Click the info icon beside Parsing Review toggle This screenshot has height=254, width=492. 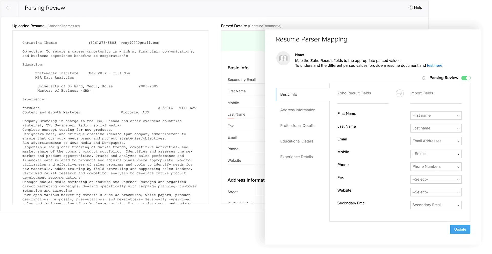424,78
